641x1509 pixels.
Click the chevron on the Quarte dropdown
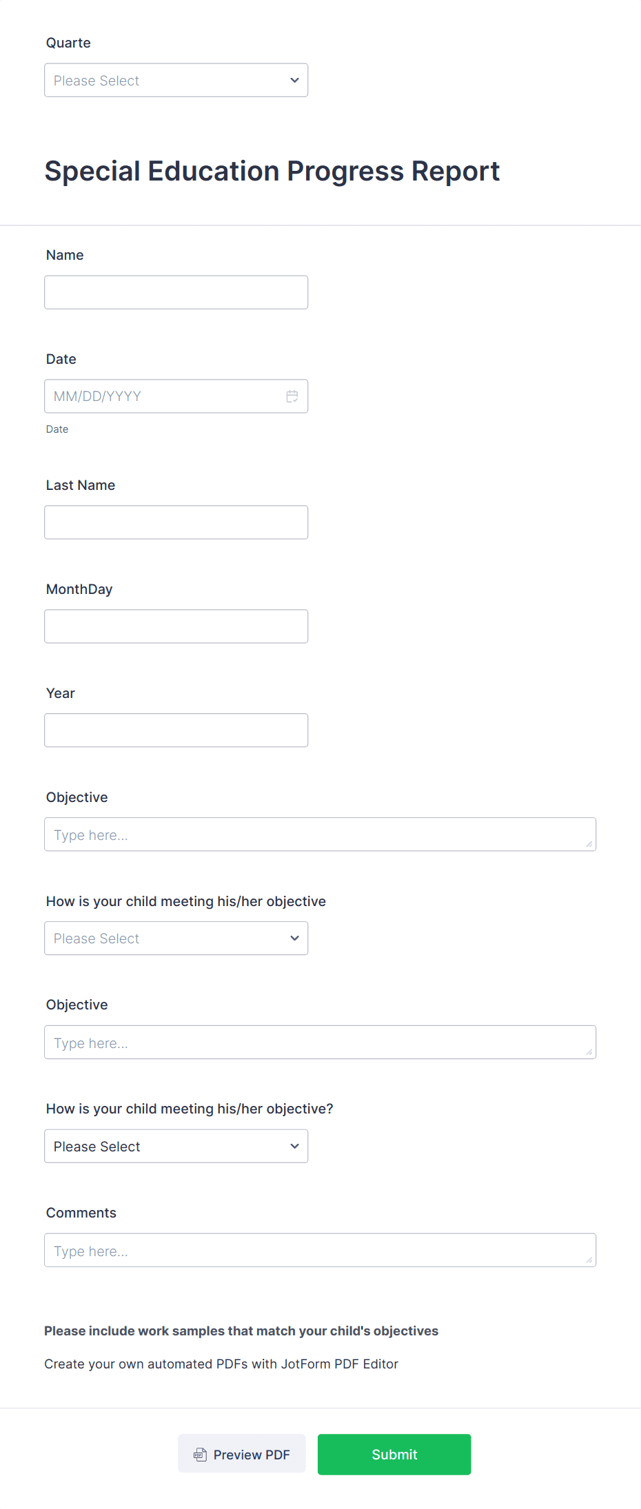(x=294, y=80)
